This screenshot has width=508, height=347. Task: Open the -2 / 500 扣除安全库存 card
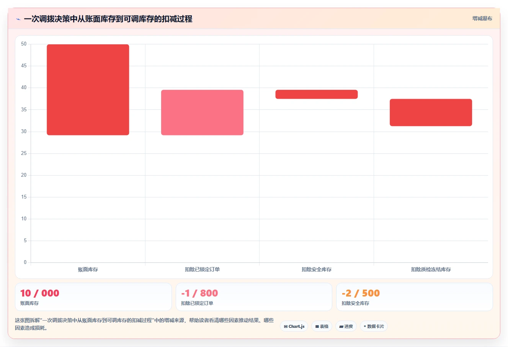[x=414, y=297]
